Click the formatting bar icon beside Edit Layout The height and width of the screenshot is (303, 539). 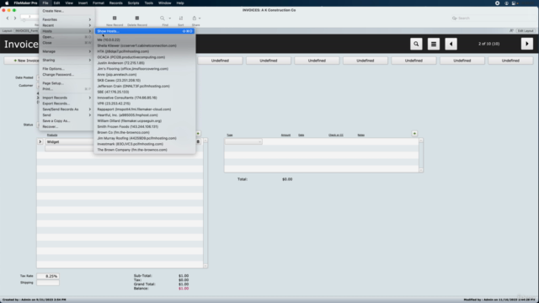click(x=511, y=31)
